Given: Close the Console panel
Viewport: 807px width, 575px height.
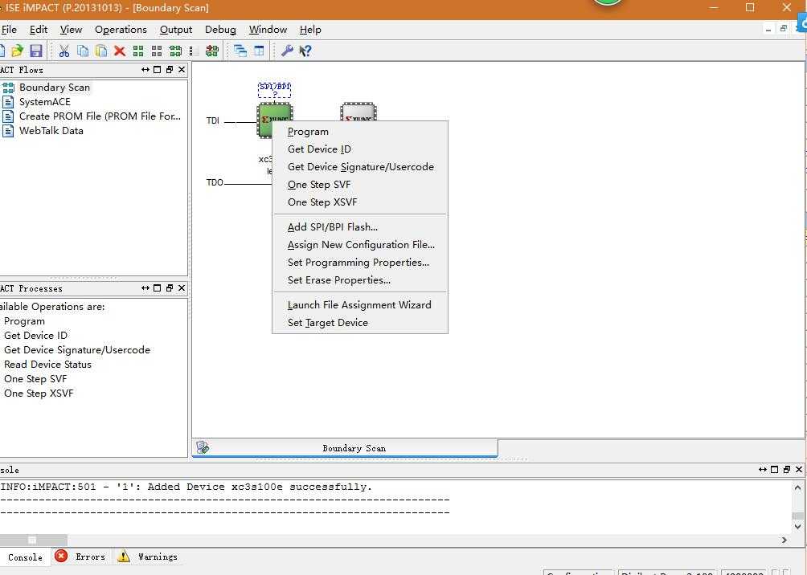Looking at the screenshot, I should click(x=799, y=469).
